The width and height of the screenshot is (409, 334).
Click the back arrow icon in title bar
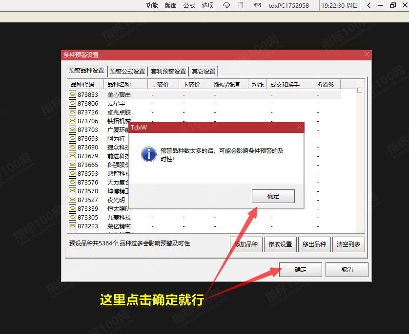pyautogui.click(x=368, y=5)
